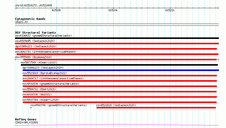Screen dimensions: 226x128
Task: Click the red bar for dgv3385n223
Action: pyautogui.click(x=116, y=49)
